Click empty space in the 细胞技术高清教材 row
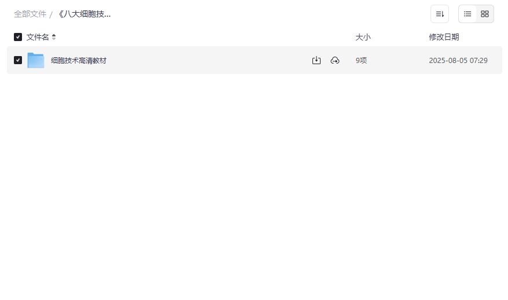The image size is (508, 300). click(208, 60)
